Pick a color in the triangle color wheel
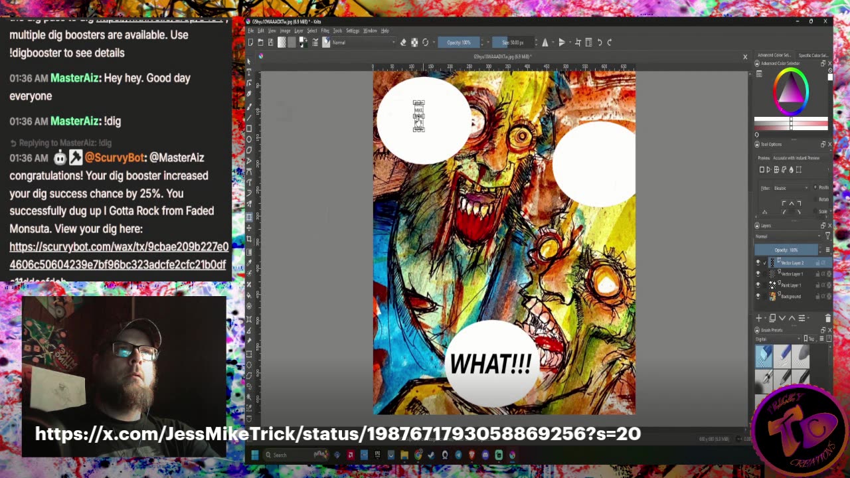This screenshot has width=850, height=478. [x=791, y=92]
